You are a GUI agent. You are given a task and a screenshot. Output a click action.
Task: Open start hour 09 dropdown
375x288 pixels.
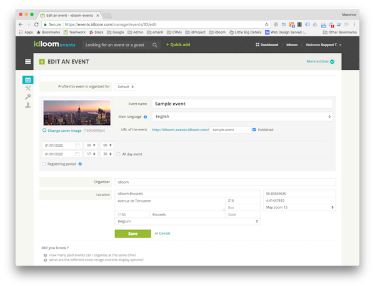91,146
